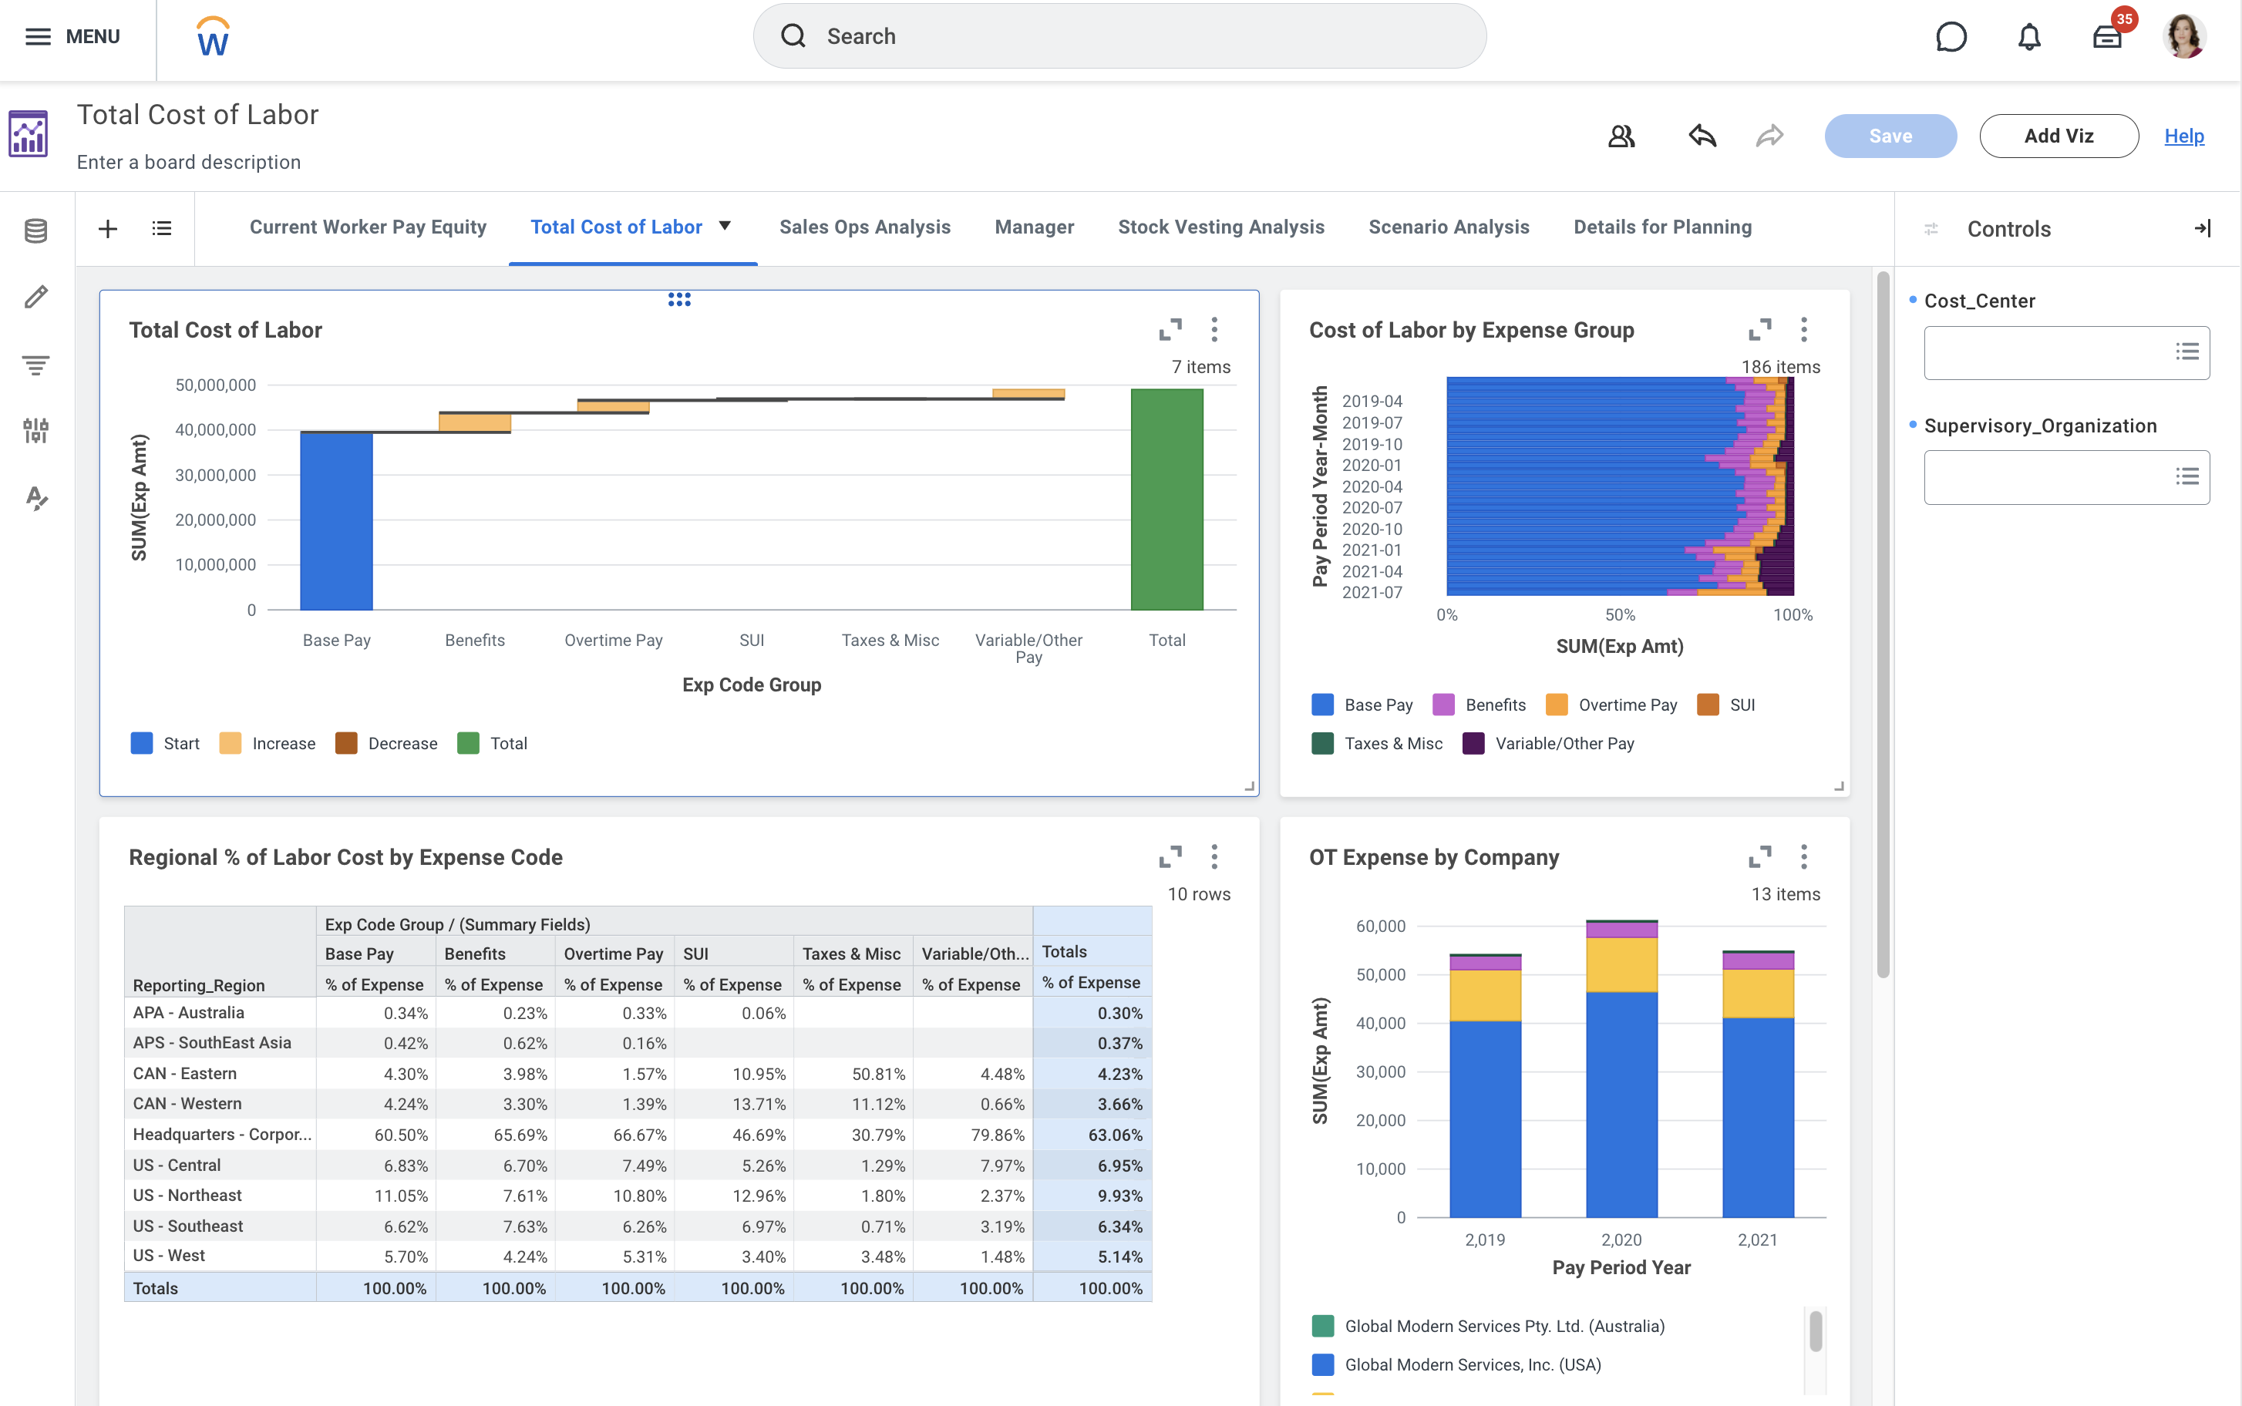Open the inbox tray icon
This screenshot has width=2242, height=1406.
pos(2107,37)
